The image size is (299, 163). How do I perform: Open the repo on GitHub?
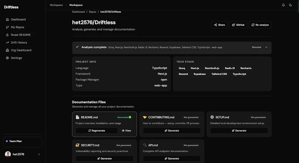pyautogui.click(x=238, y=25)
